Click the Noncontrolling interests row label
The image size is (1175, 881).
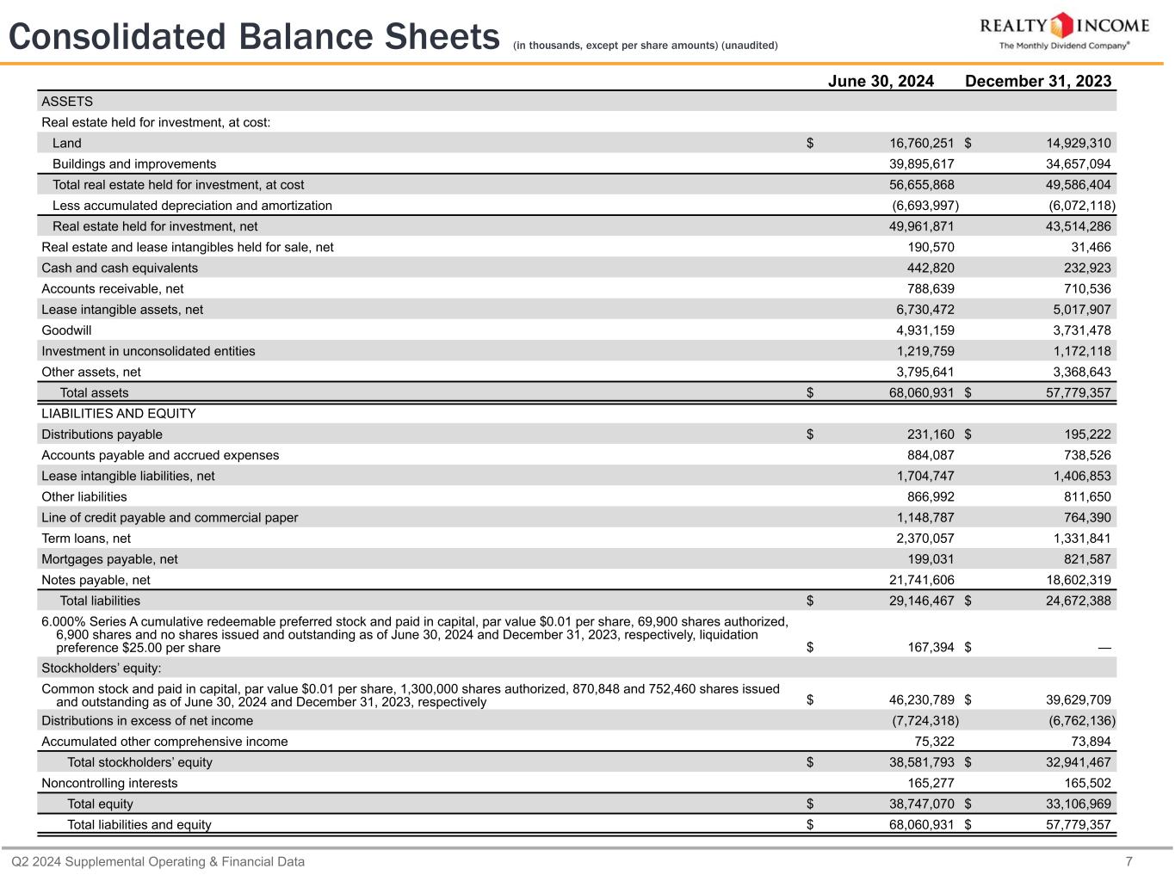pos(109,783)
